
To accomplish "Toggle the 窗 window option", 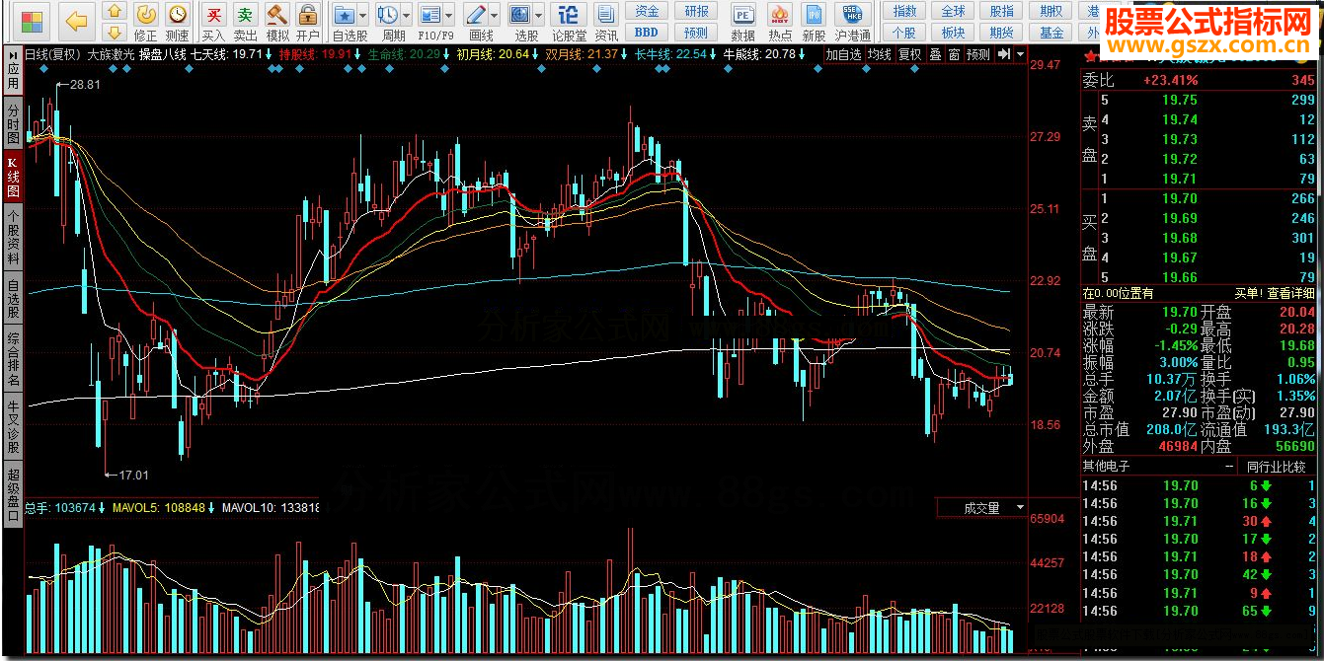I will (x=954, y=54).
